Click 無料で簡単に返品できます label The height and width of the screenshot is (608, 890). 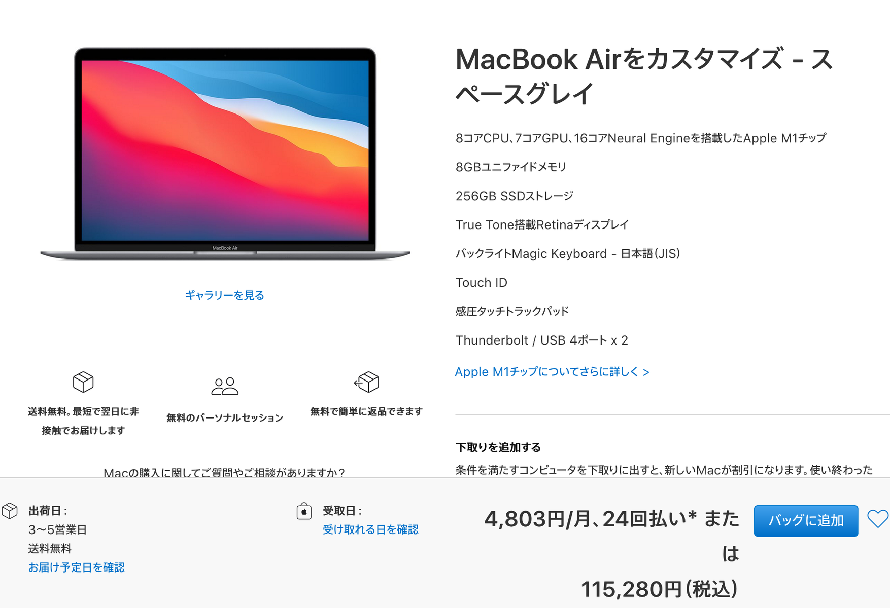pos(366,412)
